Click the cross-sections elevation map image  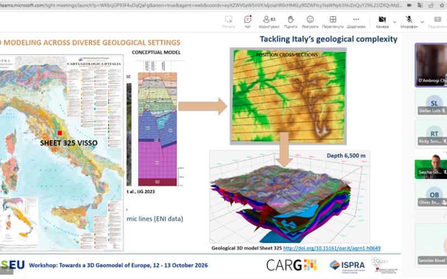pyautogui.click(x=288, y=96)
